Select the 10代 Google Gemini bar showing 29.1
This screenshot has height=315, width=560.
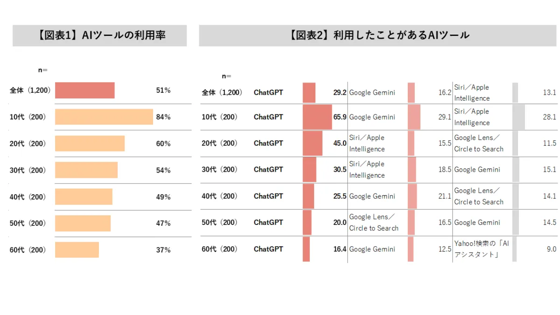[413, 117]
